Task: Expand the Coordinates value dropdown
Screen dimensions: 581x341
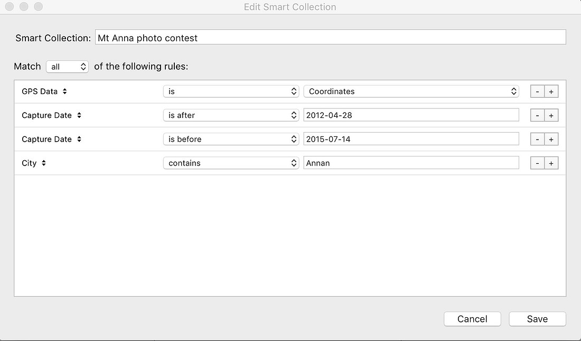Action: pyautogui.click(x=411, y=91)
